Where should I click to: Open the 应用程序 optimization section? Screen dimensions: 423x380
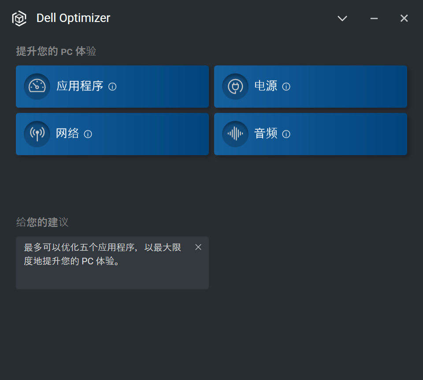point(80,86)
